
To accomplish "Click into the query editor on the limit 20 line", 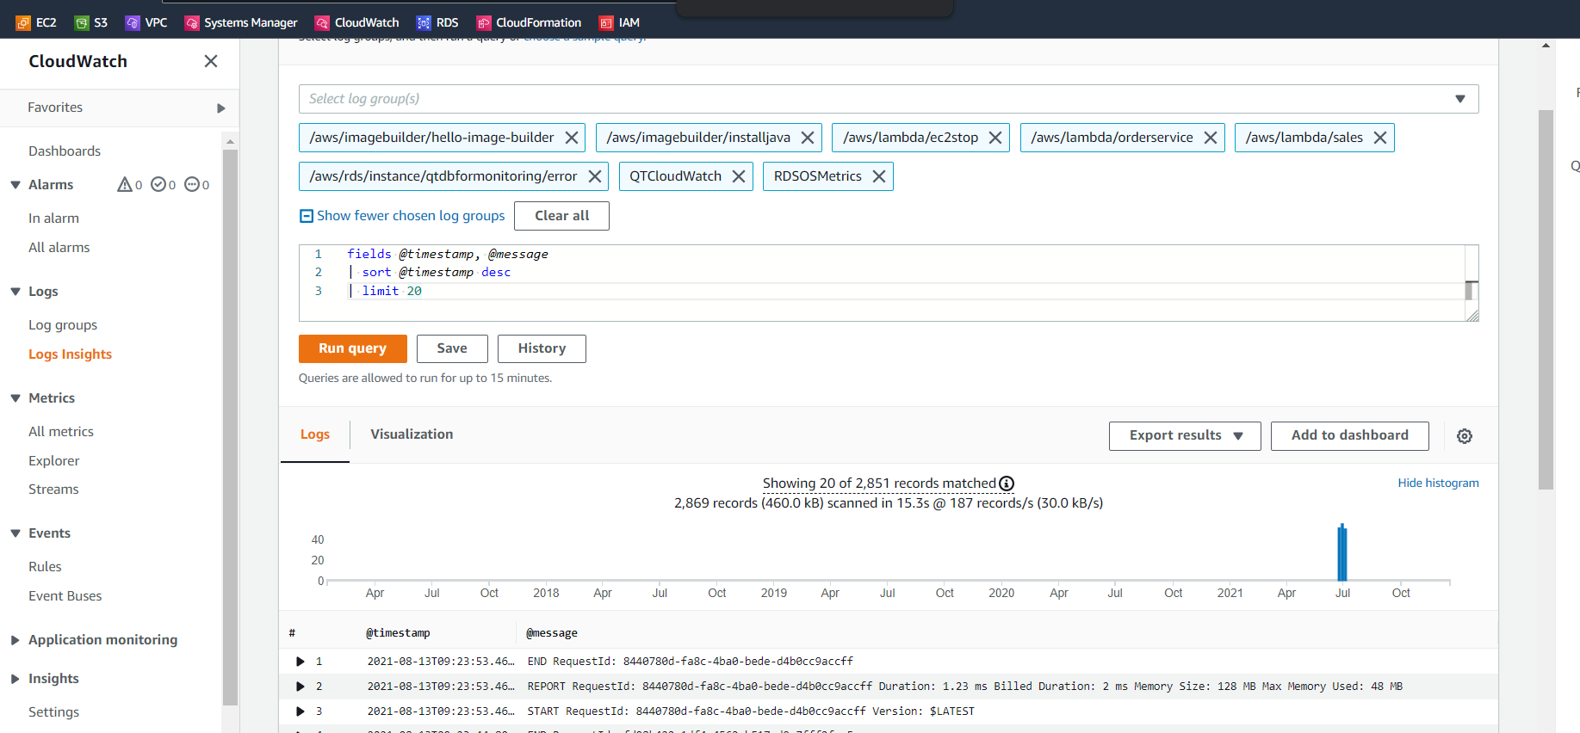I will (x=904, y=291).
